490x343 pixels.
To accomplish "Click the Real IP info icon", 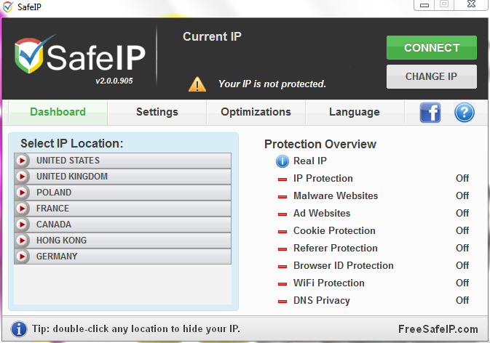I will coord(282,161).
